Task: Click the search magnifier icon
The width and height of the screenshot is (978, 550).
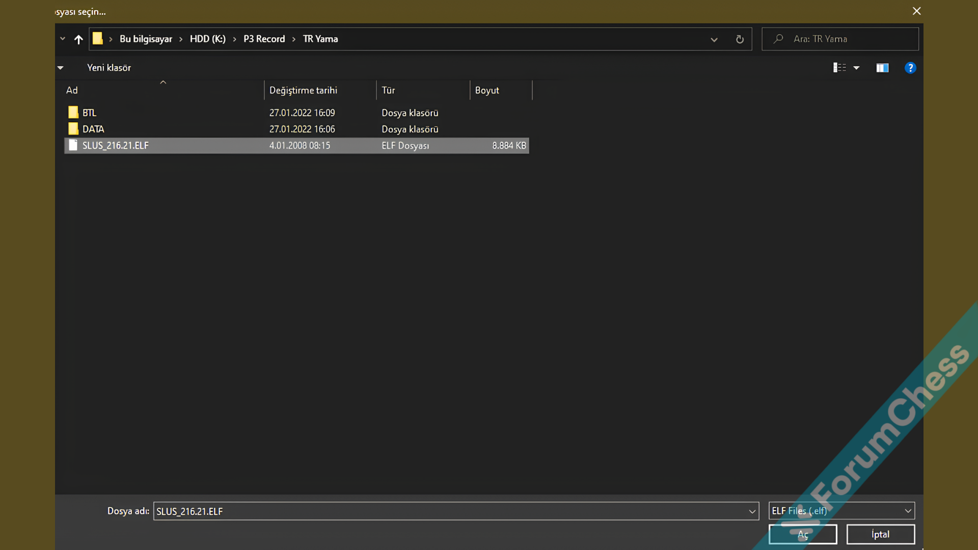Action: point(778,39)
